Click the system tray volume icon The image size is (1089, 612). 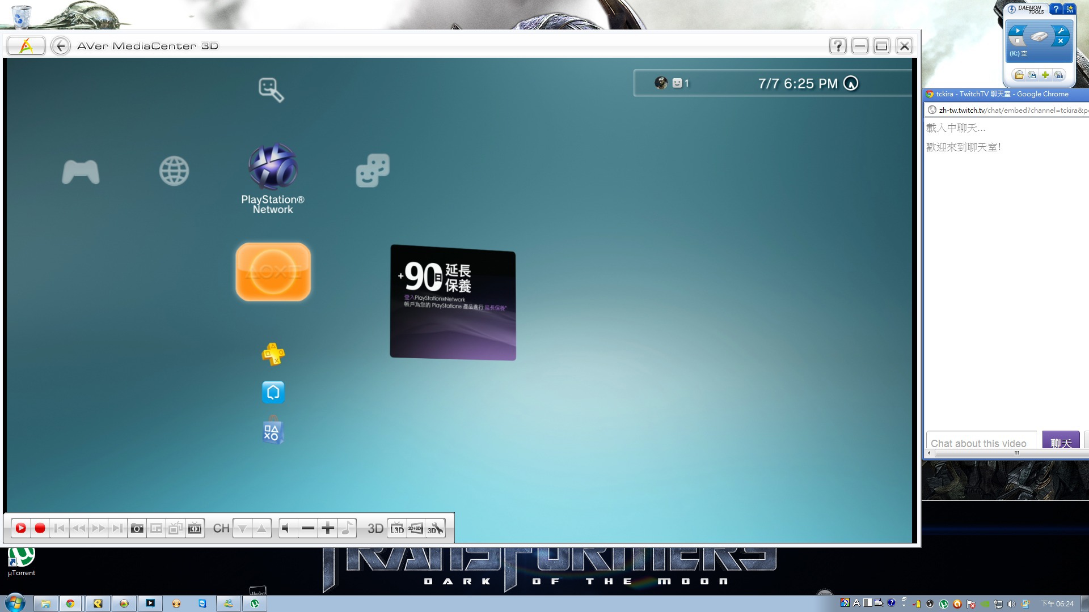(1011, 604)
